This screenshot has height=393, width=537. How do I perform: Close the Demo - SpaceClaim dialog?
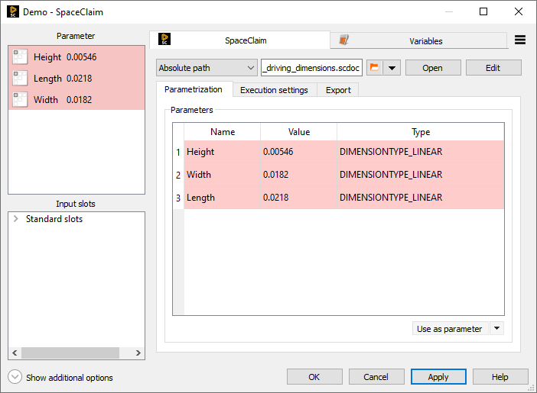click(519, 11)
